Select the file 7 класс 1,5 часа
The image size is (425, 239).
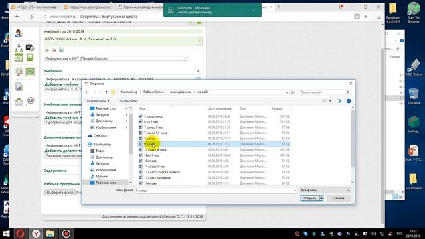pyautogui.click(x=155, y=133)
